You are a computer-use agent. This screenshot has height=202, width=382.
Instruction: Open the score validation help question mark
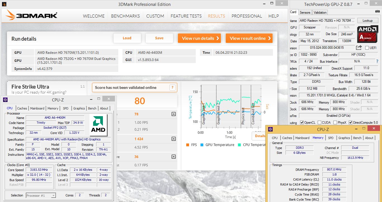(x=173, y=87)
